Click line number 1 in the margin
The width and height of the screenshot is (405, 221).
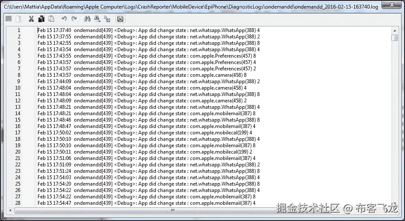click(x=19, y=30)
